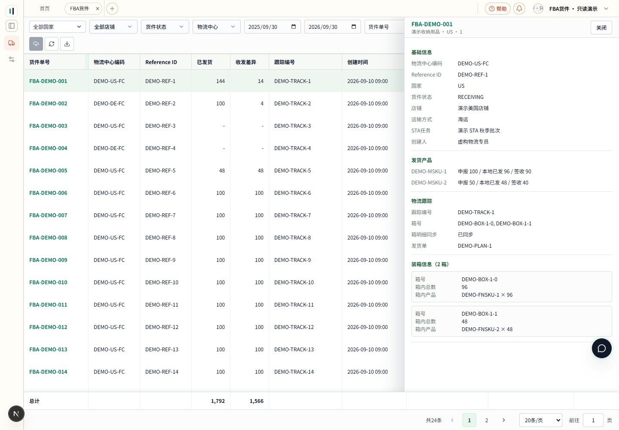Go to page 2
This screenshot has width=619, height=430.
pos(487,420)
